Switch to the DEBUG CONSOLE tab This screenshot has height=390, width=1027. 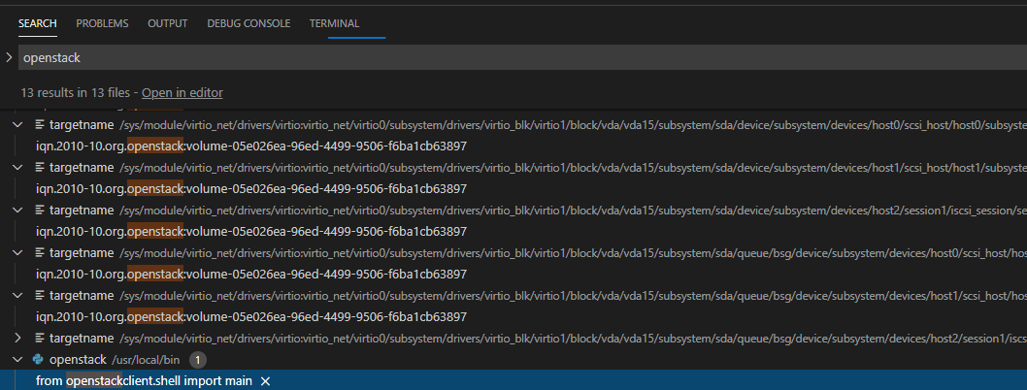(248, 23)
